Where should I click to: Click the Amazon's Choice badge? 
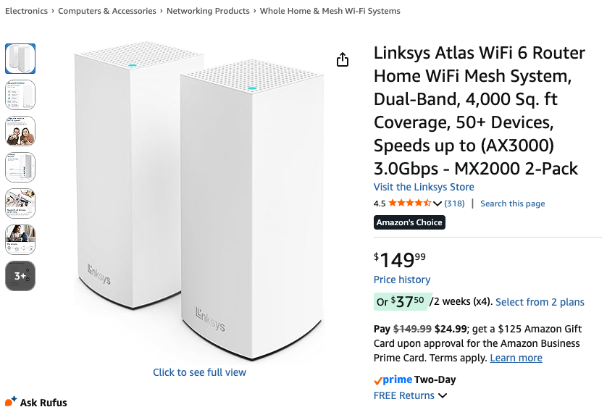pyautogui.click(x=409, y=222)
